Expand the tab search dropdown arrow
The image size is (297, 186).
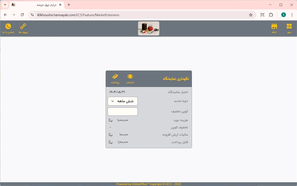5,5
